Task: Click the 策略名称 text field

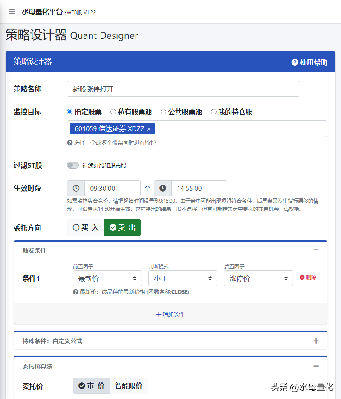Action: (183, 89)
